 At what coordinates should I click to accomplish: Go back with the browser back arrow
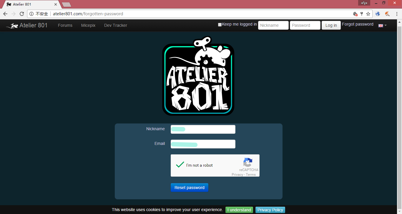pyautogui.click(x=5, y=14)
